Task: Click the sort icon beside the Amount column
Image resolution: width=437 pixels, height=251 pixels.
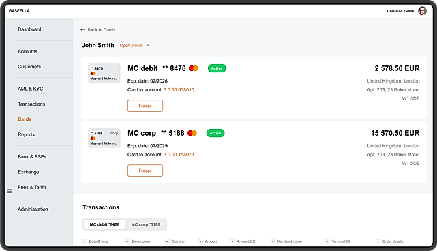Action: pos(200,241)
